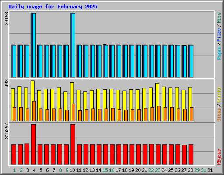
Task: Click the 29168 axis value label
Action: (x=7, y=18)
